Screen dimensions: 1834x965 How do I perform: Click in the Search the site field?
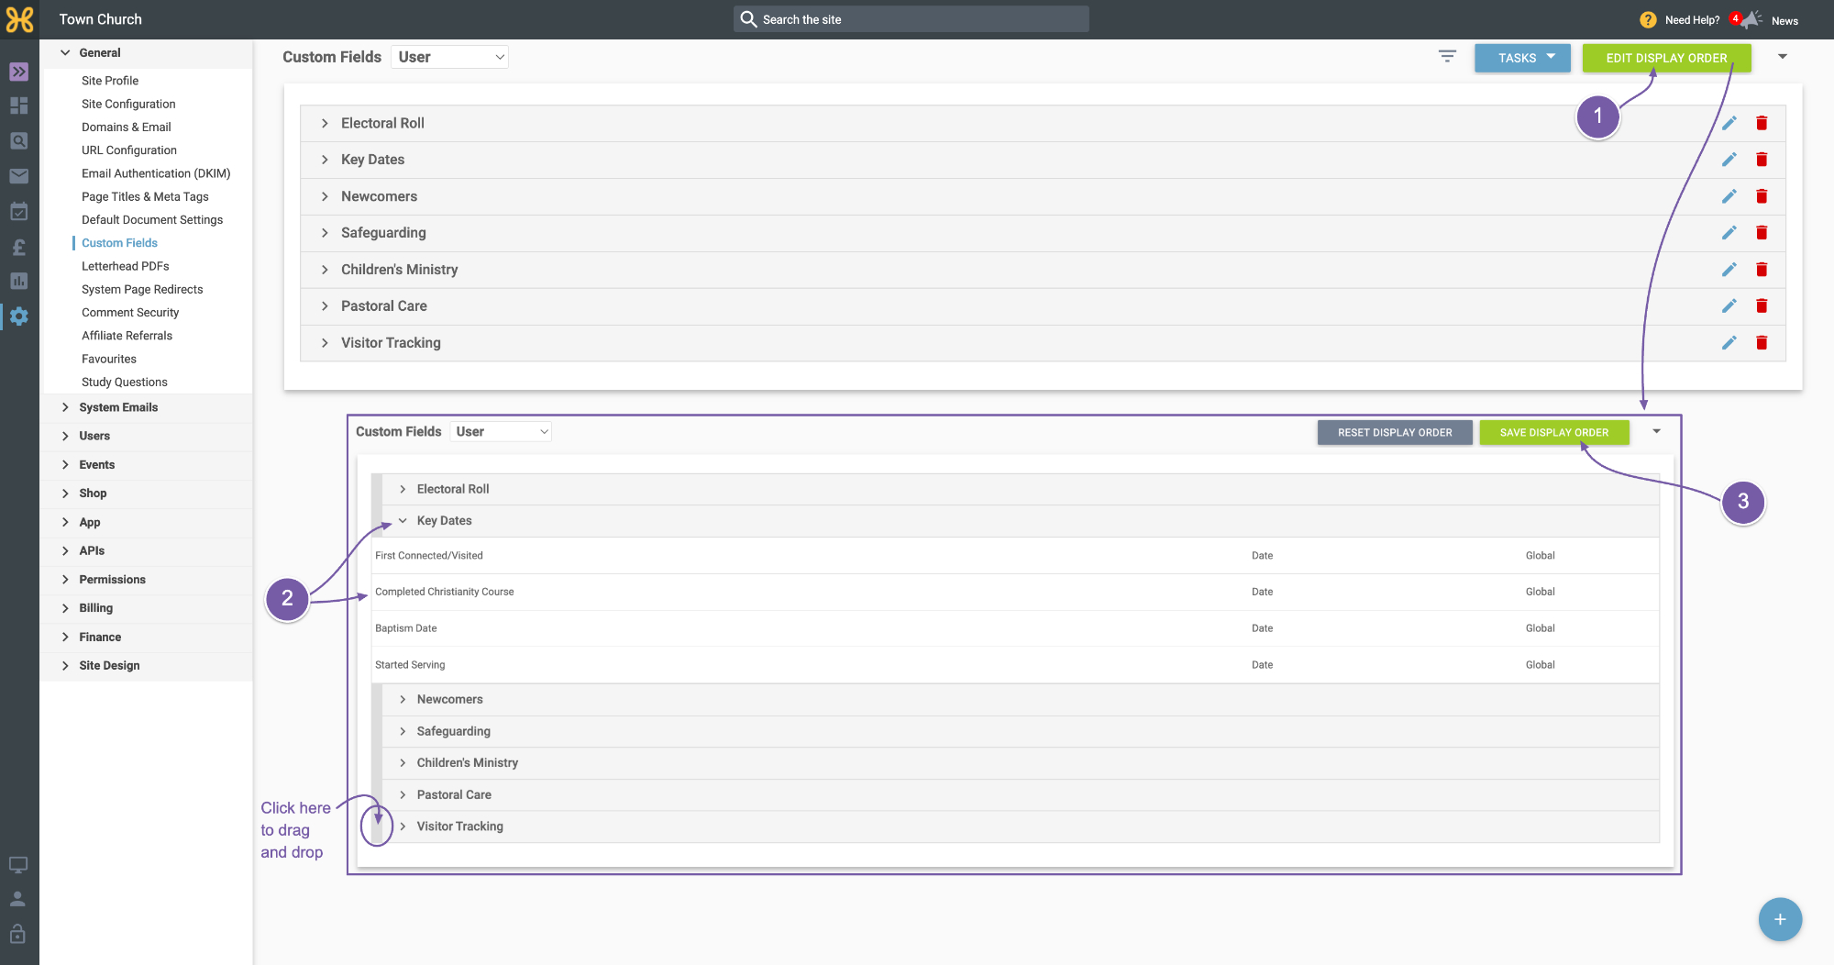click(x=911, y=19)
